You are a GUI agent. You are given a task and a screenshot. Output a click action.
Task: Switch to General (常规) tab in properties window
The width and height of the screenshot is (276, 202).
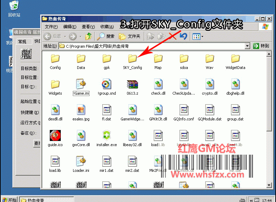coord(22,41)
